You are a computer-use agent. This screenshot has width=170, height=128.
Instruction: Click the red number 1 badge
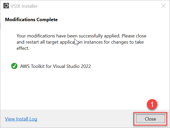tap(152, 104)
